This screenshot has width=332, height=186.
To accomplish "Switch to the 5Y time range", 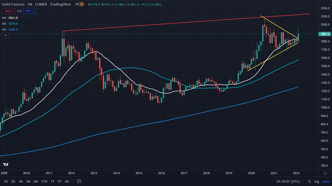I will click(59, 181).
